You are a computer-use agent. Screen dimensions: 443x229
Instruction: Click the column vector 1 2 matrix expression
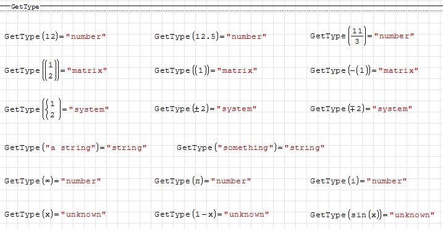point(56,70)
